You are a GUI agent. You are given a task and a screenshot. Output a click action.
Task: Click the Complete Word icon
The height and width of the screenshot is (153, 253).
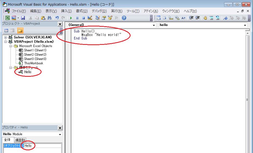(x=183, y=18)
